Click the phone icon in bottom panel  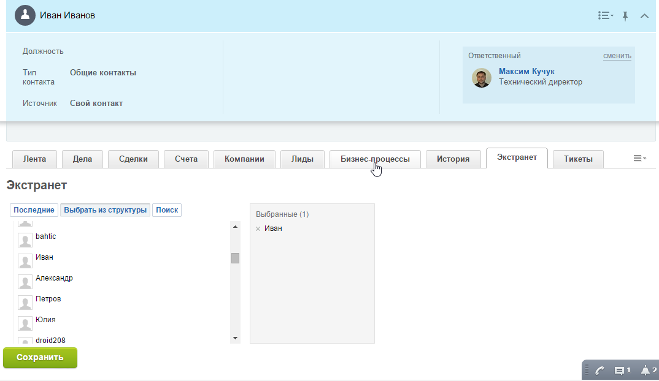[x=599, y=370]
